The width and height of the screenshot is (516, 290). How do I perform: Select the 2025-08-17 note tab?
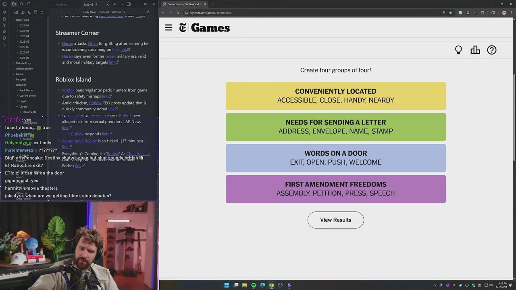(x=90, y=4)
